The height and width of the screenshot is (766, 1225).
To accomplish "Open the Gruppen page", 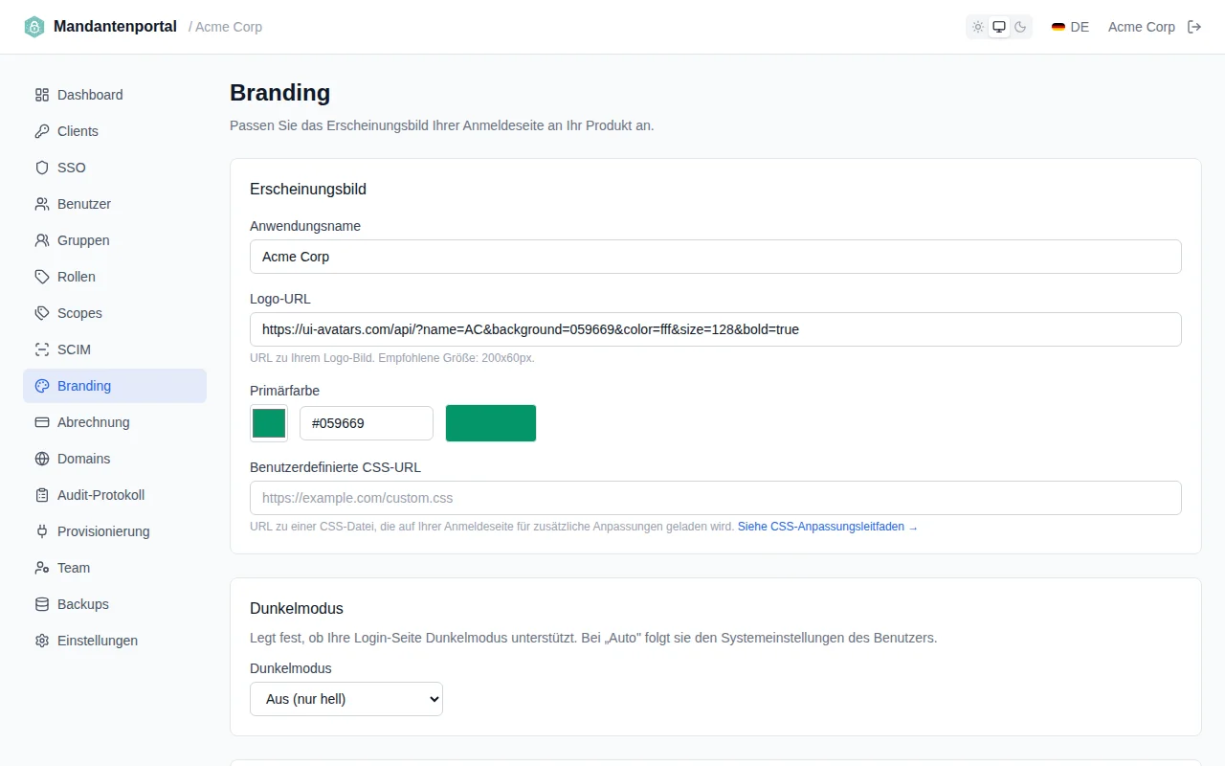I will (x=115, y=240).
